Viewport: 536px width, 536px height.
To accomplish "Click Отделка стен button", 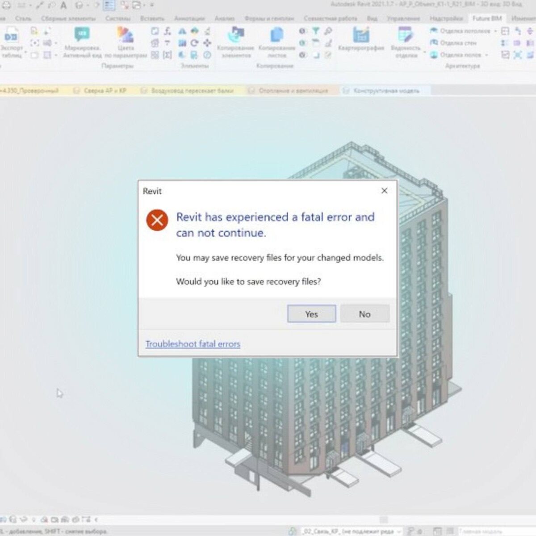I will pyautogui.click(x=453, y=43).
